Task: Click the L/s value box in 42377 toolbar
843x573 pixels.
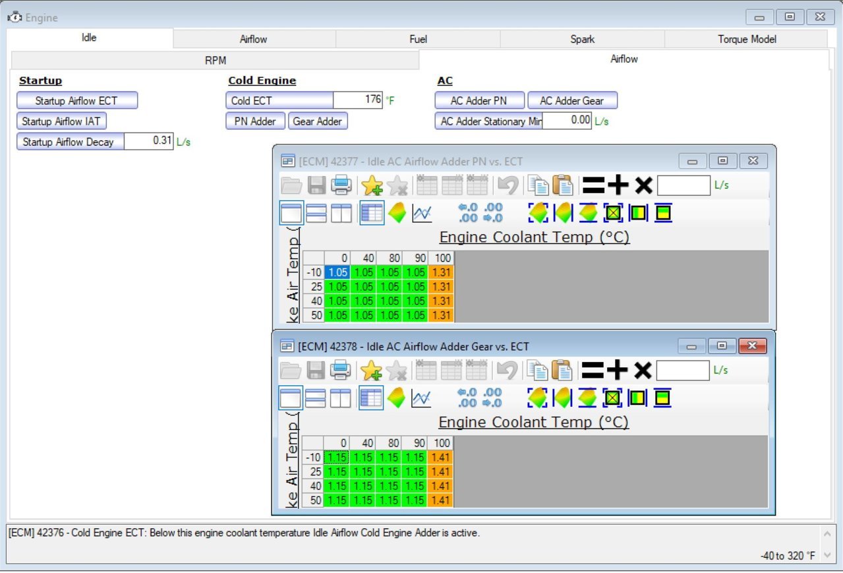Action: pos(683,185)
